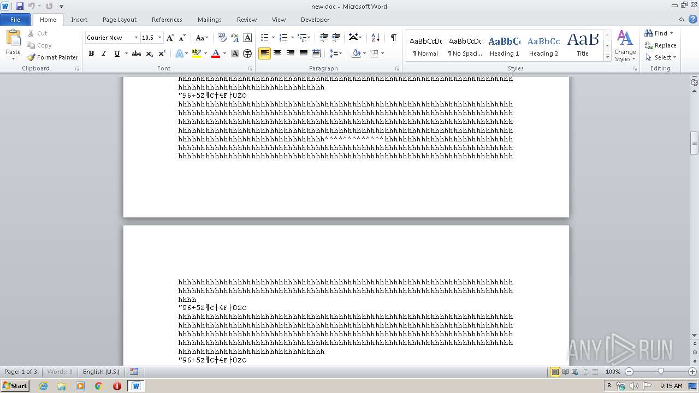Click Character Border icon
The height and width of the screenshot is (393, 699).
247,38
